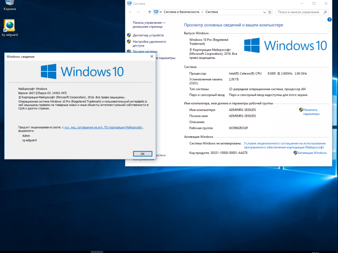
Task: Select Система breadcrumb item
Action: (x=212, y=12)
